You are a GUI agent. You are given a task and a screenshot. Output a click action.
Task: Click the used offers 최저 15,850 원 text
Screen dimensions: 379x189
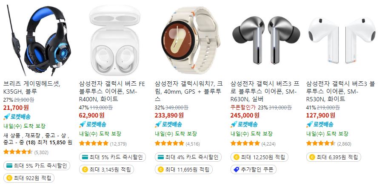click(54, 143)
